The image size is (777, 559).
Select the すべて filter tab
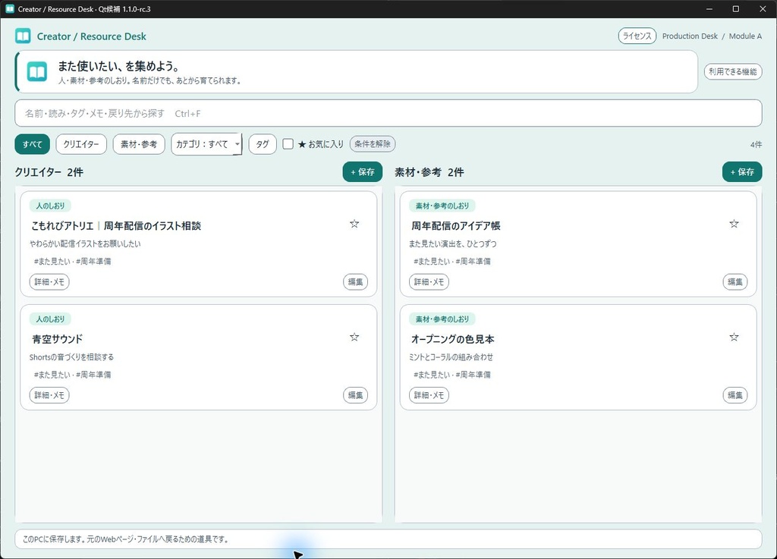coord(32,144)
